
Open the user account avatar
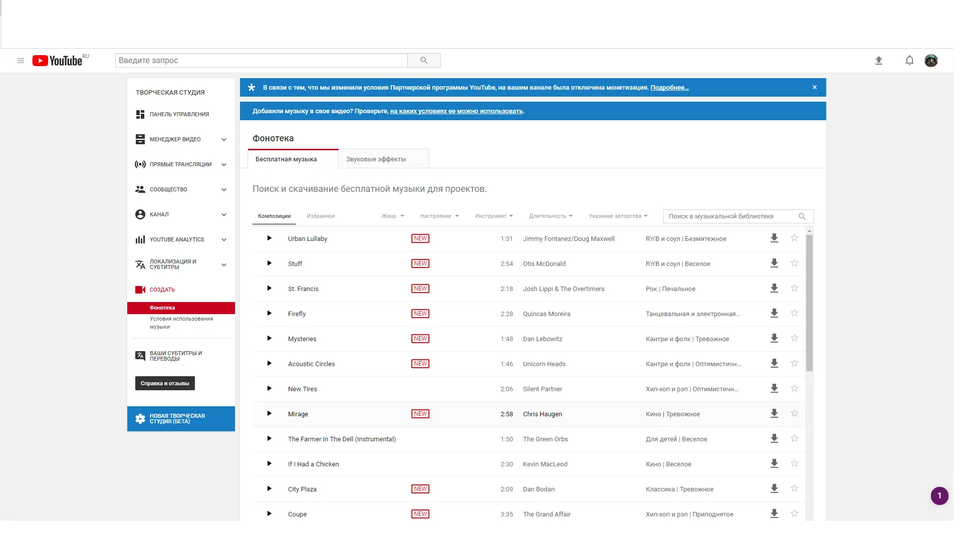pos(931,61)
